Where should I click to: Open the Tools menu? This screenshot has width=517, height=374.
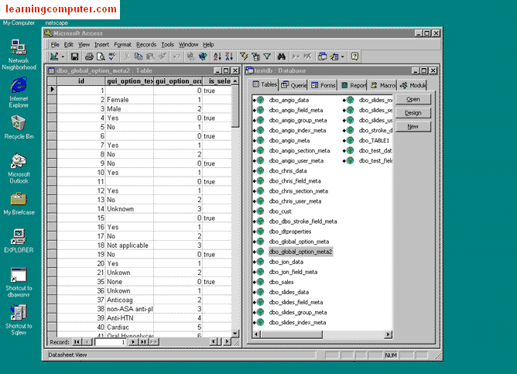pos(167,45)
